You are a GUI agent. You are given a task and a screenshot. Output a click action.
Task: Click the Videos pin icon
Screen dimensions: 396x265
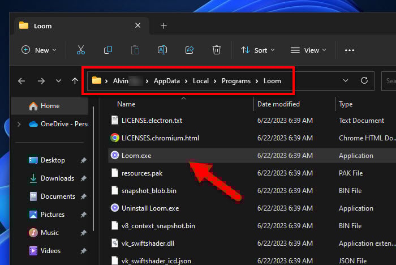(x=84, y=251)
